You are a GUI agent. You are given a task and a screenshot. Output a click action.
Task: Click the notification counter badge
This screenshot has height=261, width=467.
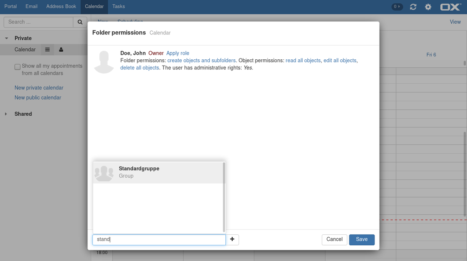coord(397,7)
